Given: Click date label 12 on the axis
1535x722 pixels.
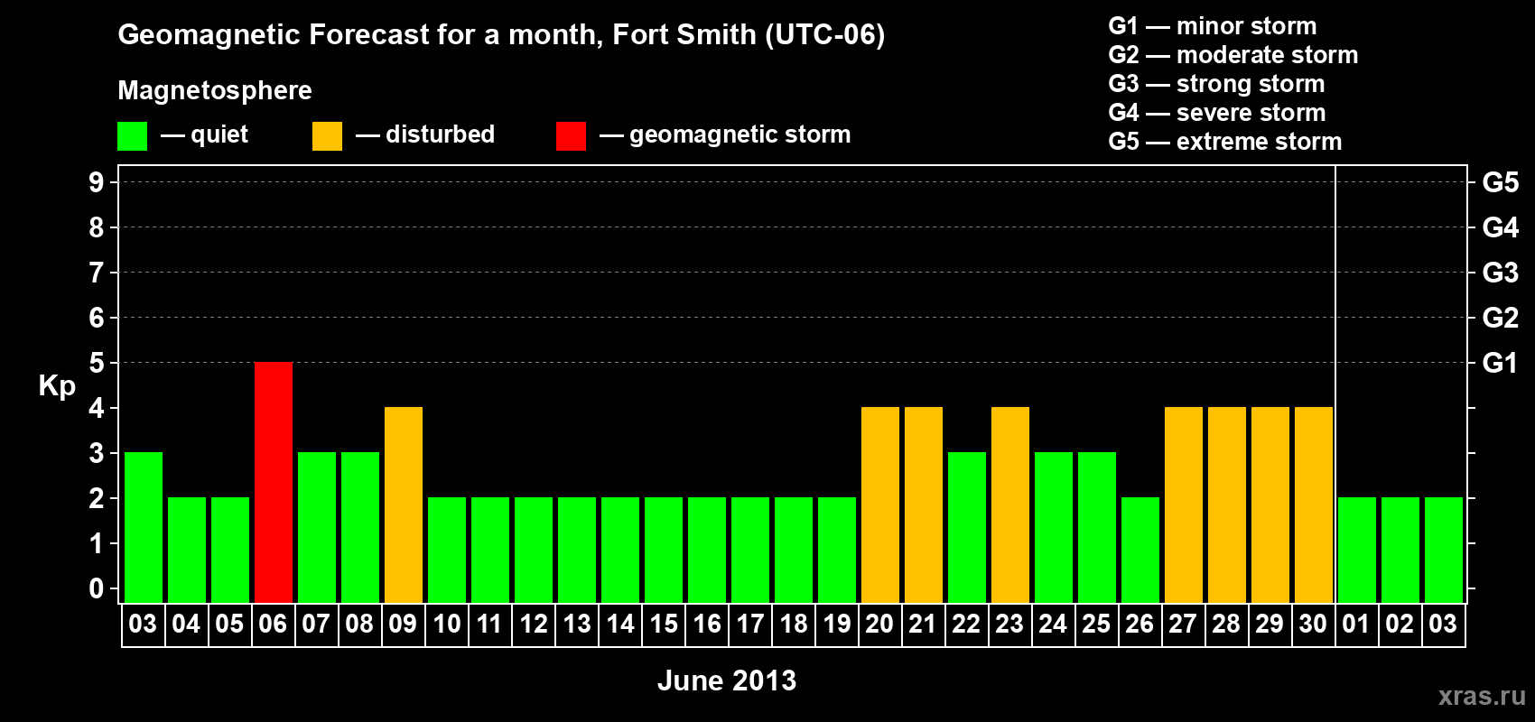Looking at the screenshot, I should (x=533, y=625).
